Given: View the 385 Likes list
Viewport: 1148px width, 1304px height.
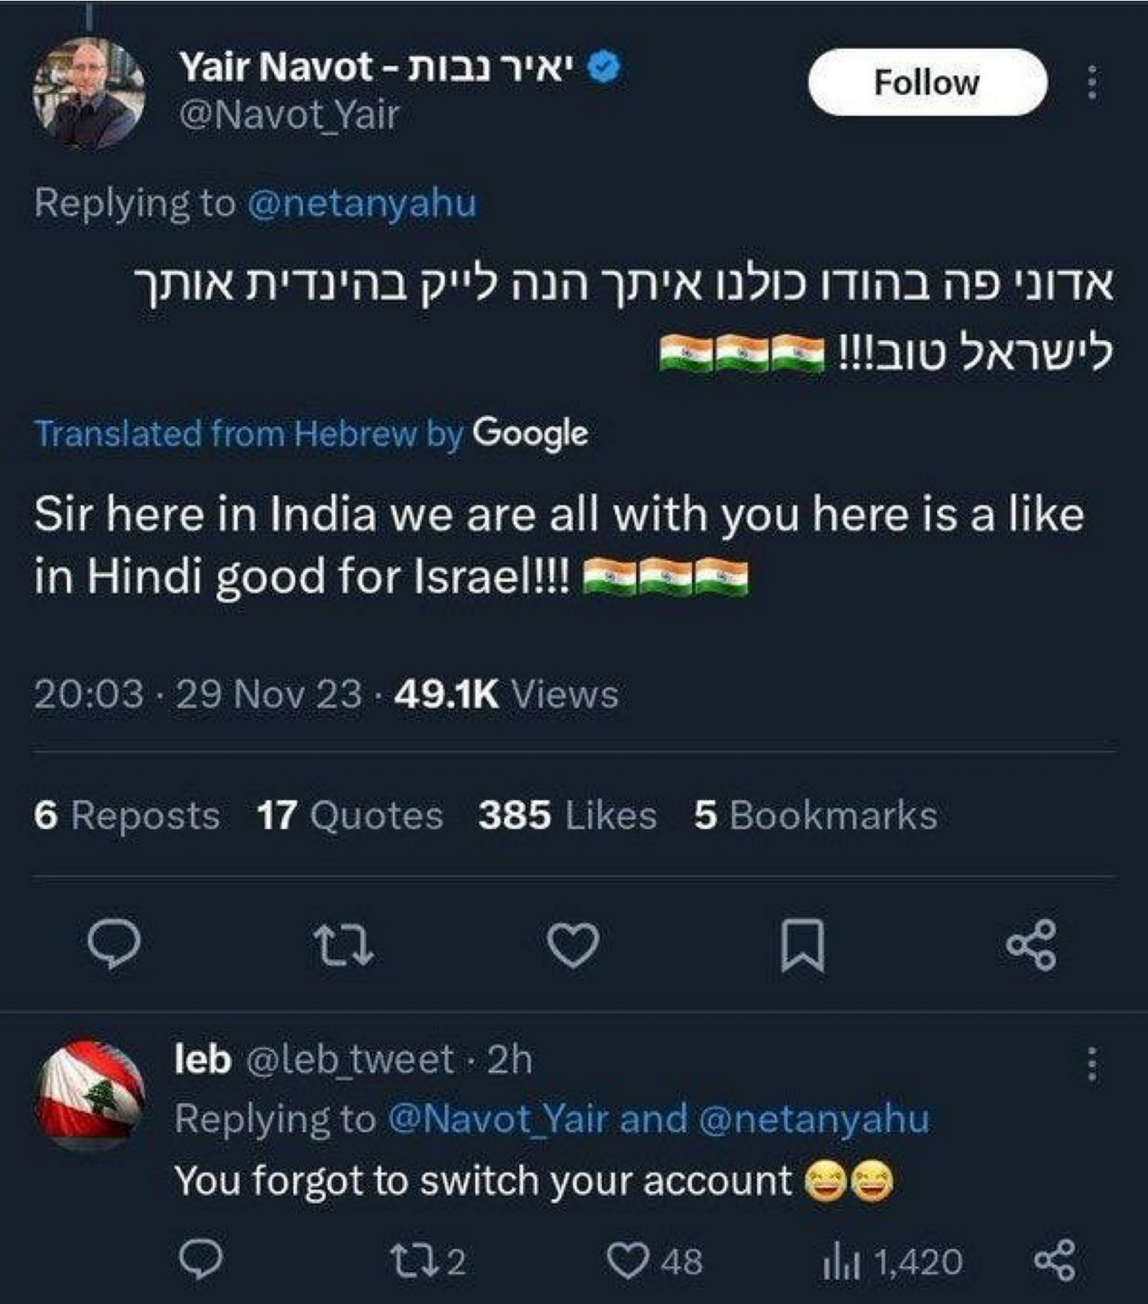Looking at the screenshot, I should click(x=568, y=815).
